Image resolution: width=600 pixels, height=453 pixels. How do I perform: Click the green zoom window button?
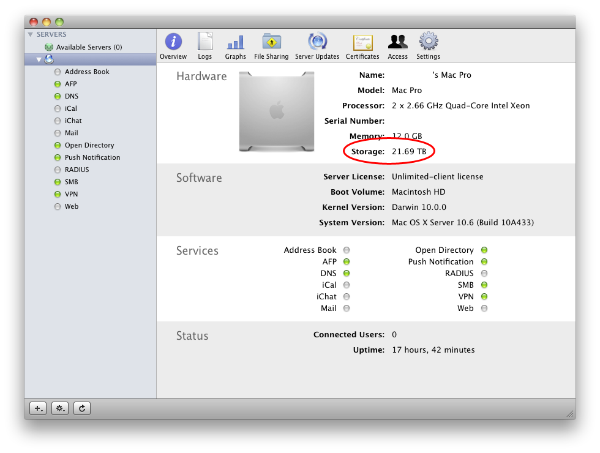point(59,22)
